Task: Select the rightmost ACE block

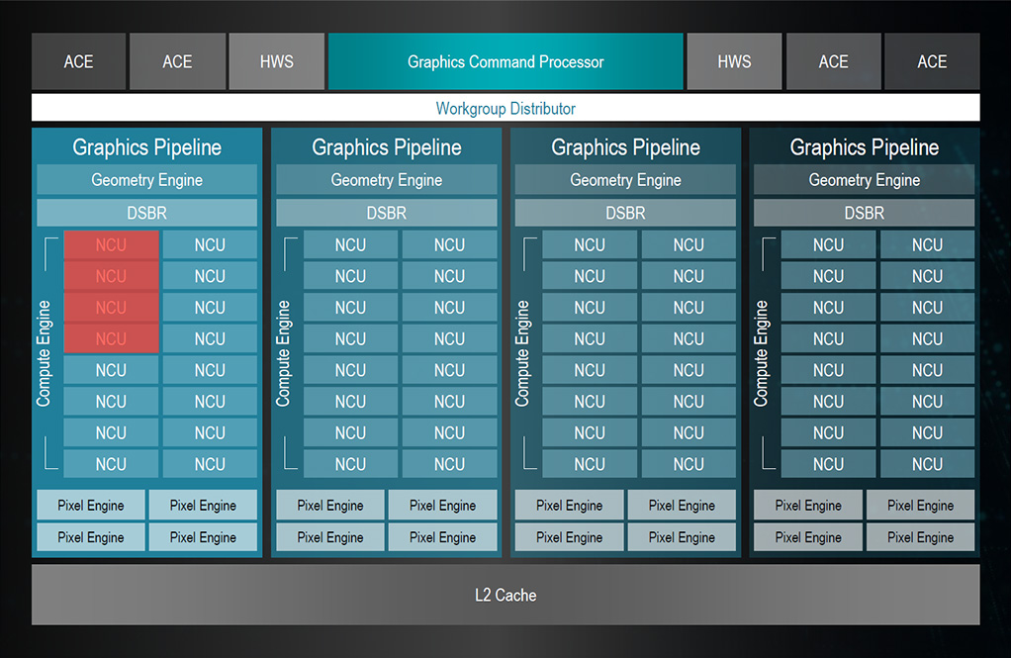Action: pyautogui.click(x=932, y=61)
